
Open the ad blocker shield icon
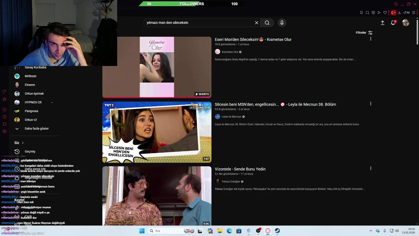click(x=373, y=13)
